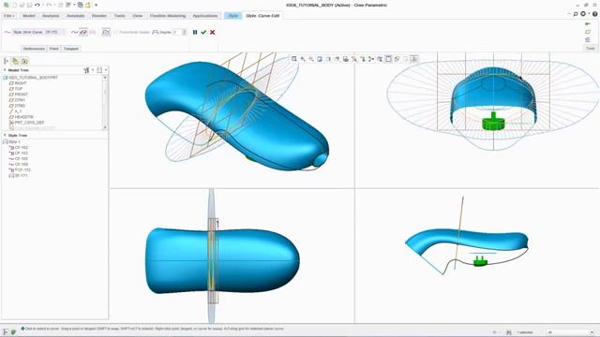Open the Annotate ribbon tab
This screenshot has height=337, width=600.
75,16
